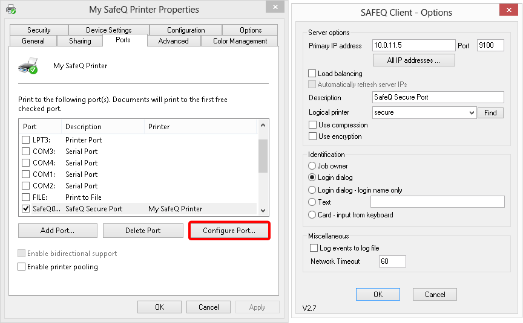This screenshot has width=523, height=323.
Task: Click the My SafeQ Printer icon
Action: 28,66
